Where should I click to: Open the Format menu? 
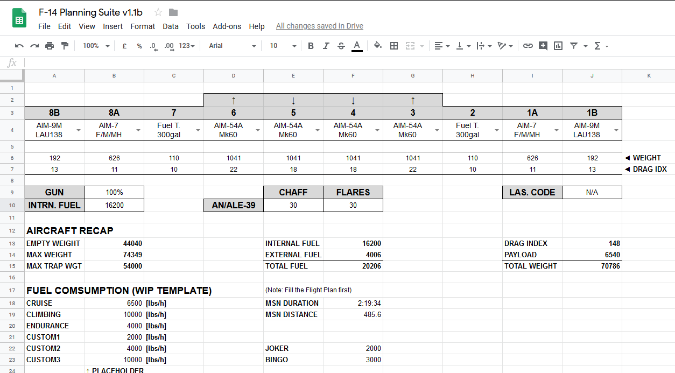pyautogui.click(x=143, y=26)
